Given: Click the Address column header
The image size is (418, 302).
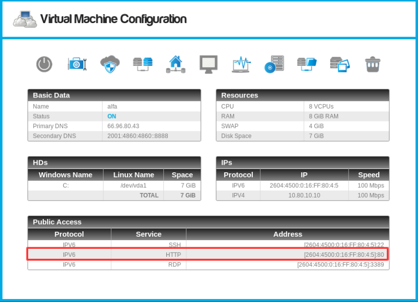Looking at the screenshot, I should coord(288,234).
